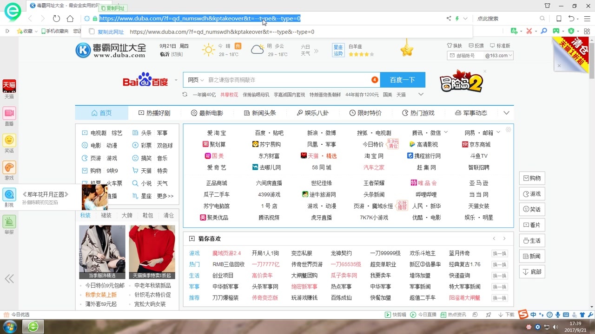Click the 举报 report icon in left sidebar

tap(9, 222)
